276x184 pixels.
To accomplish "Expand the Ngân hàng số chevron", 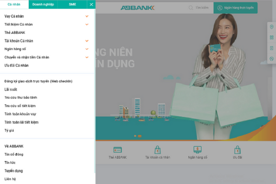I will pos(87,49).
